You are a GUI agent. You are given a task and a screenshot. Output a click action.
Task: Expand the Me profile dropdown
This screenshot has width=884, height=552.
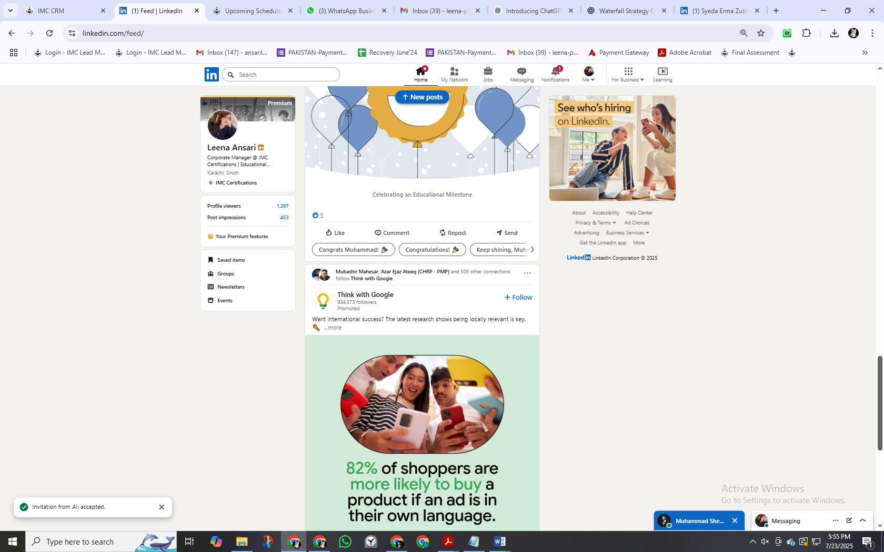click(x=588, y=74)
